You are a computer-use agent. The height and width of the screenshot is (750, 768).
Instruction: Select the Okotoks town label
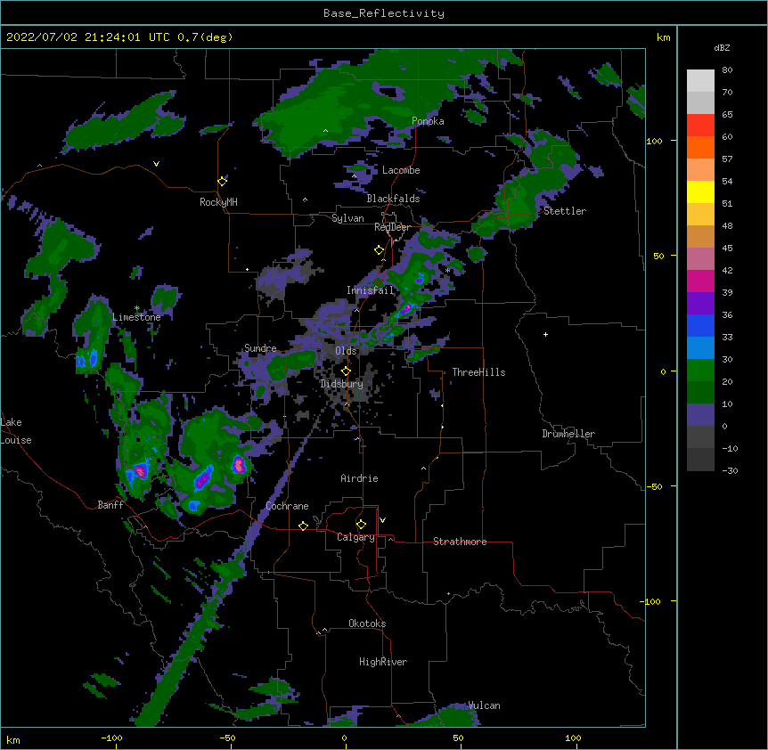coord(367,624)
